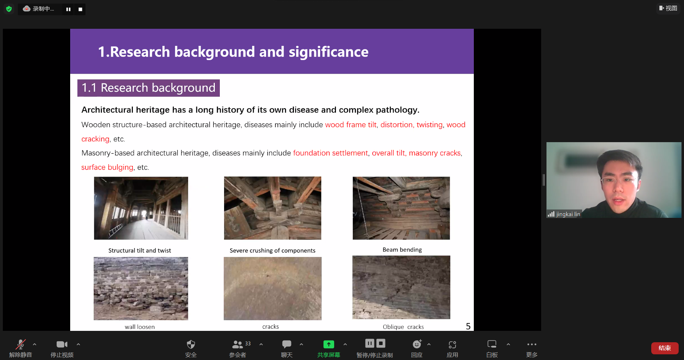Click the caption 'Oblique cracks'
Image resolution: width=684 pixels, height=360 pixels.
point(403,327)
